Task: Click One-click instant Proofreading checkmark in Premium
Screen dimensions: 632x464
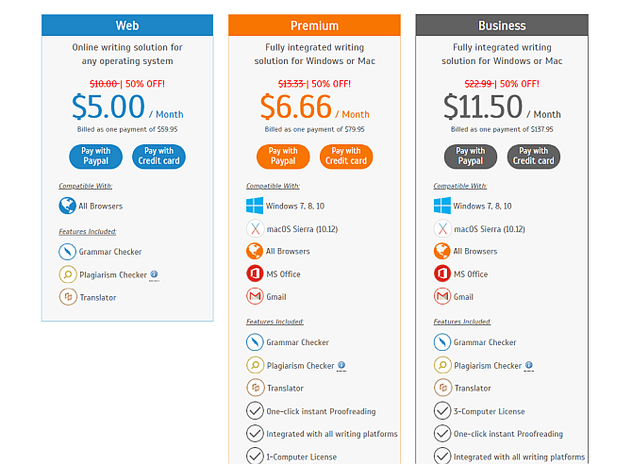Action: click(x=255, y=410)
